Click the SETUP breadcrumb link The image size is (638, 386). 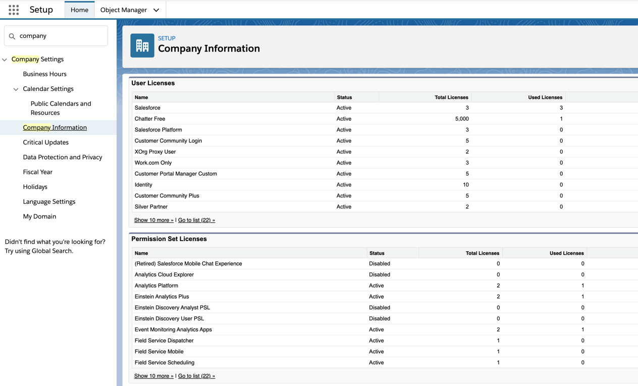tap(167, 38)
